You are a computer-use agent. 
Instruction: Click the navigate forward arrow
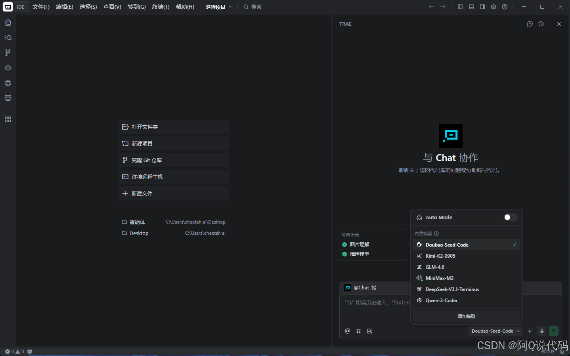tap(443, 7)
